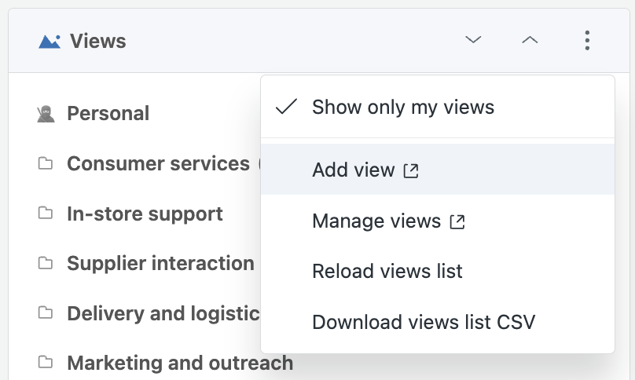This screenshot has height=380, width=635.
Task: Click external link icon beside Add view
Action: click(411, 170)
